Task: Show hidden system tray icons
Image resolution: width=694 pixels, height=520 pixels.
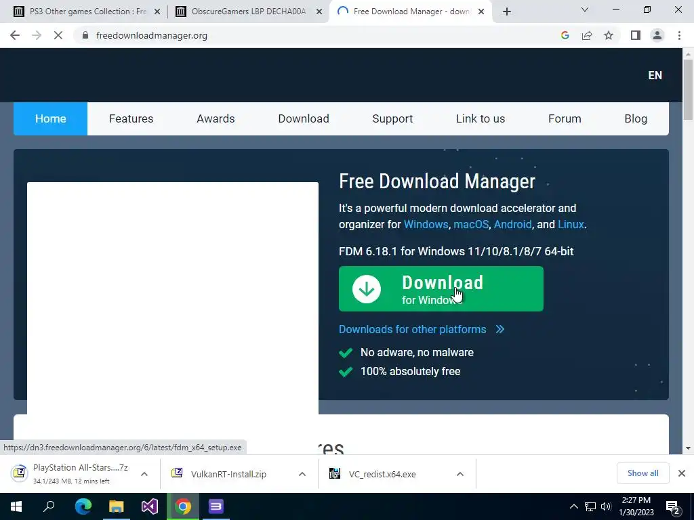Action: pos(573,506)
